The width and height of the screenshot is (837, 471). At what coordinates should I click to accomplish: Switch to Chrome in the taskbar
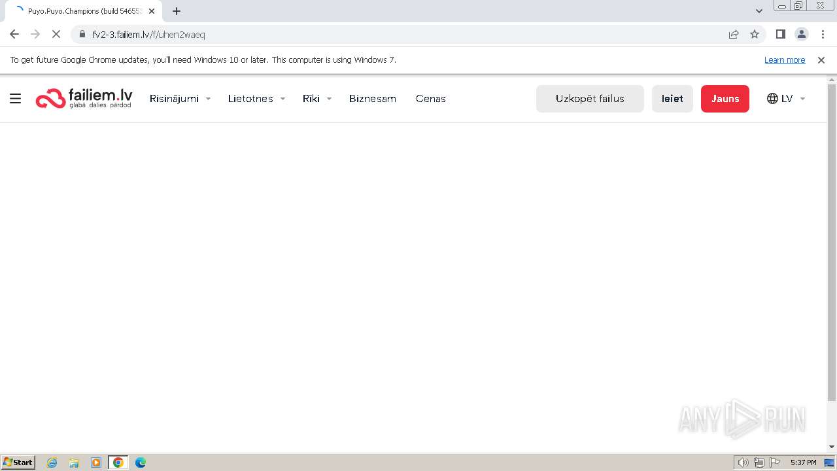(118, 462)
